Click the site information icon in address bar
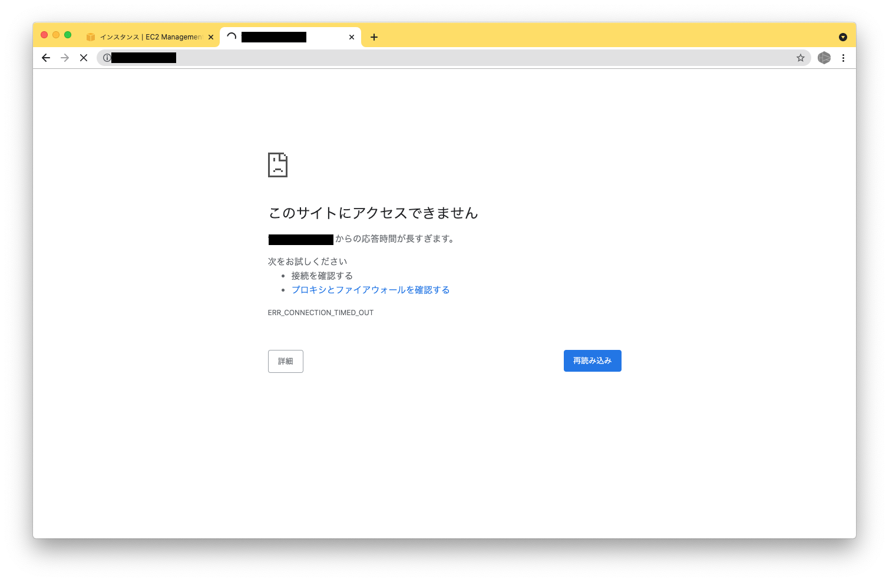The width and height of the screenshot is (889, 582). coord(106,58)
